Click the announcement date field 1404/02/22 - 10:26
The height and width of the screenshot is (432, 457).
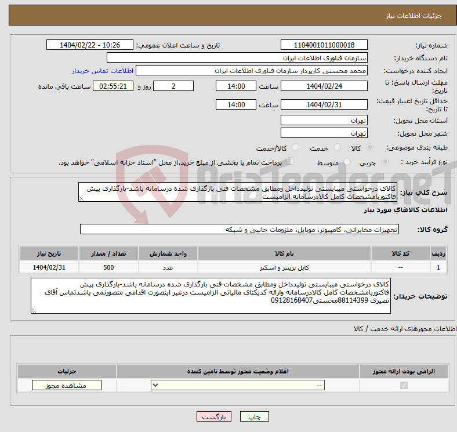coord(89,45)
